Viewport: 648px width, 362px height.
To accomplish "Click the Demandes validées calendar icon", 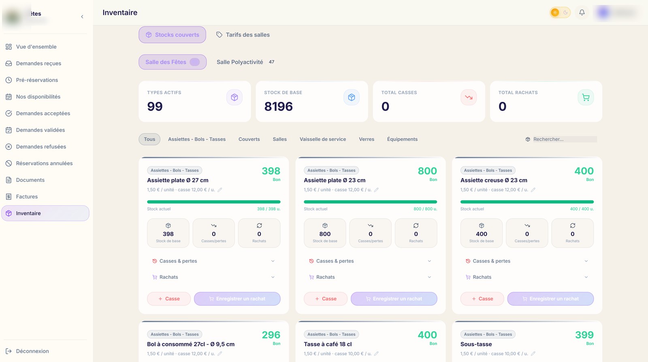I will [9, 130].
